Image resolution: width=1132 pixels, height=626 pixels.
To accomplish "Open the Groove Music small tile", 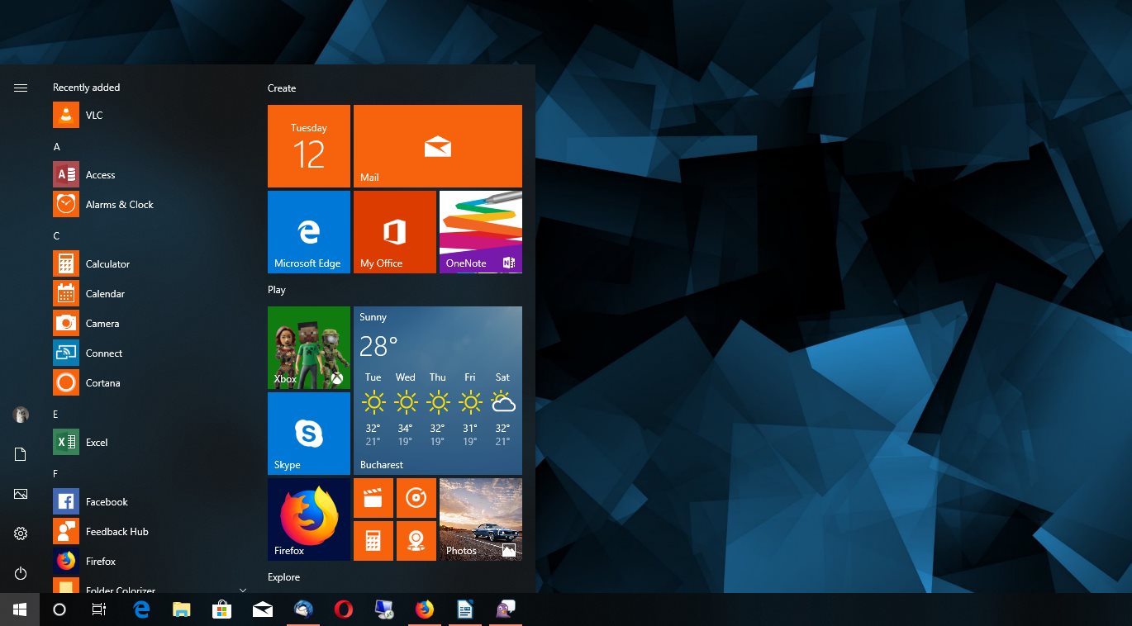I will pyautogui.click(x=416, y=498).
